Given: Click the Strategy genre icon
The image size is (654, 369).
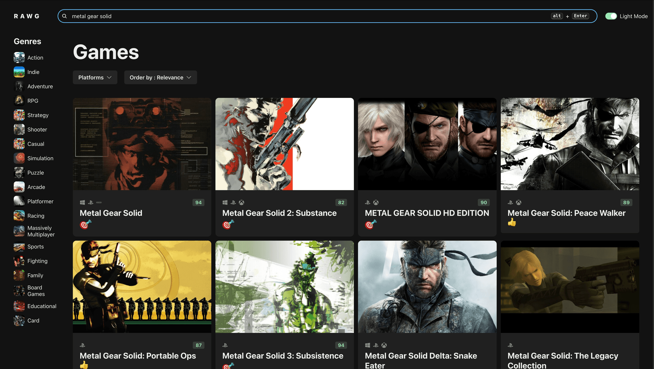Looking at the screenshot, I should 19,115.
